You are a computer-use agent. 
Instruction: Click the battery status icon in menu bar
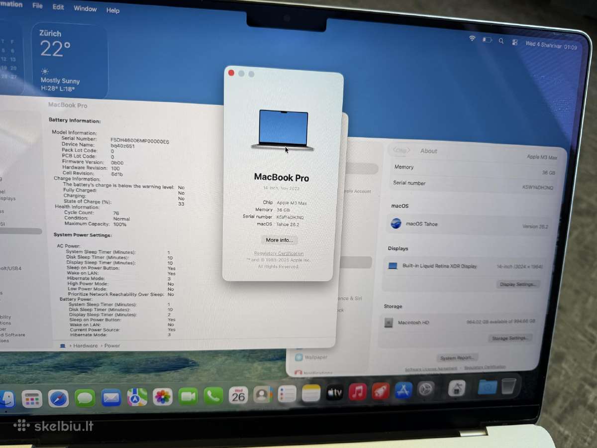click(x=487, y=40)
